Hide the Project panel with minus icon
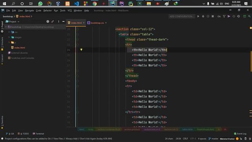Image resolution: width=252 pixels, height=142 pixels. coord(63,21)
